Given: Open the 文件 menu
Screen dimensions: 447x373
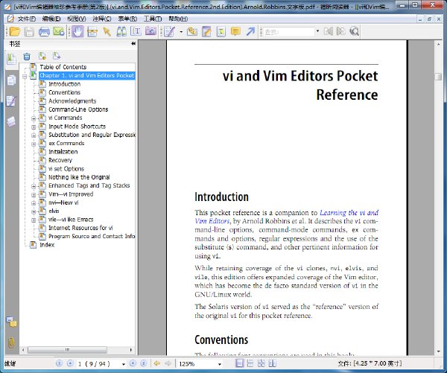Looking at the screenshot, I should pyautogui.click(x=26, y=19).
